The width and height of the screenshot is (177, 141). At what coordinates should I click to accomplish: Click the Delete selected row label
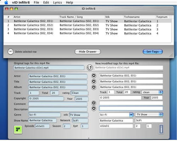click(x=26, y=52)
